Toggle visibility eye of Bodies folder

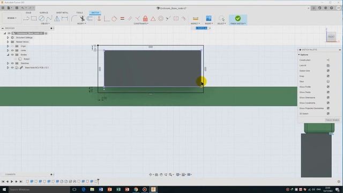click(x=12, y=55)
